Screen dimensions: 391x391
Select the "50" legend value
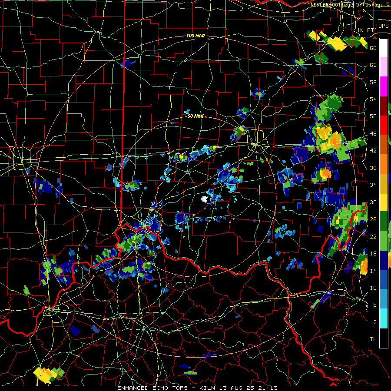(x=373, y=116)
